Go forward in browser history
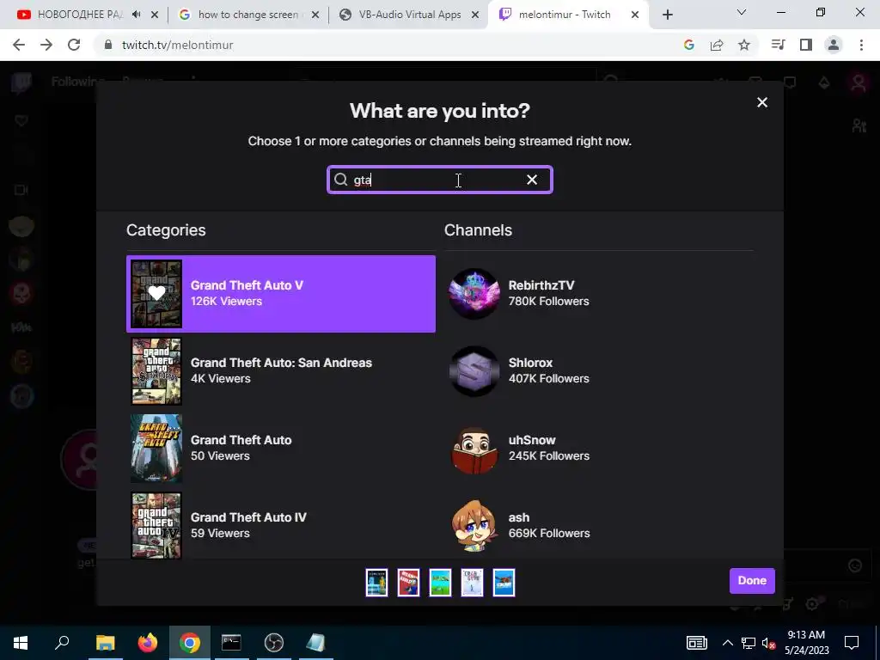The image size is (880, 660). tap(46, 45)
